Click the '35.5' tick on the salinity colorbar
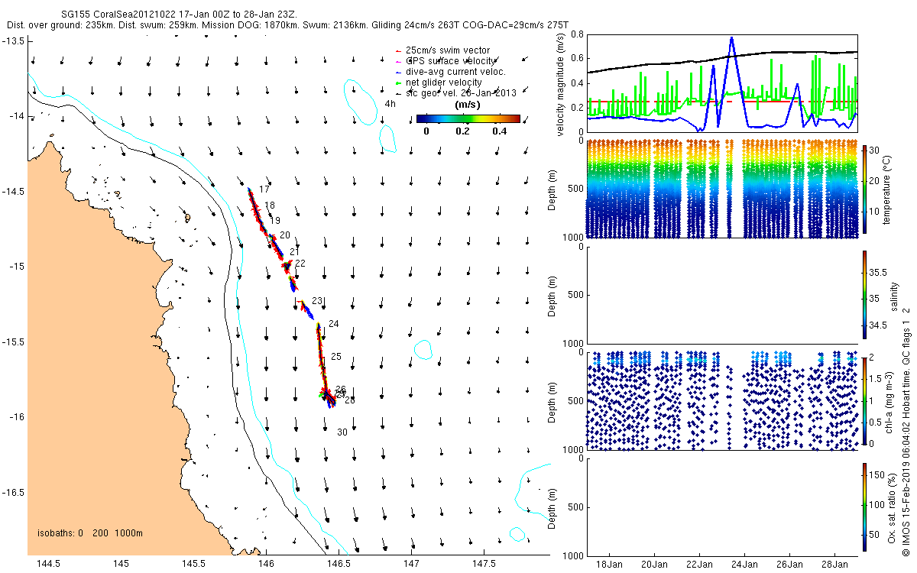 click(879, 272)
